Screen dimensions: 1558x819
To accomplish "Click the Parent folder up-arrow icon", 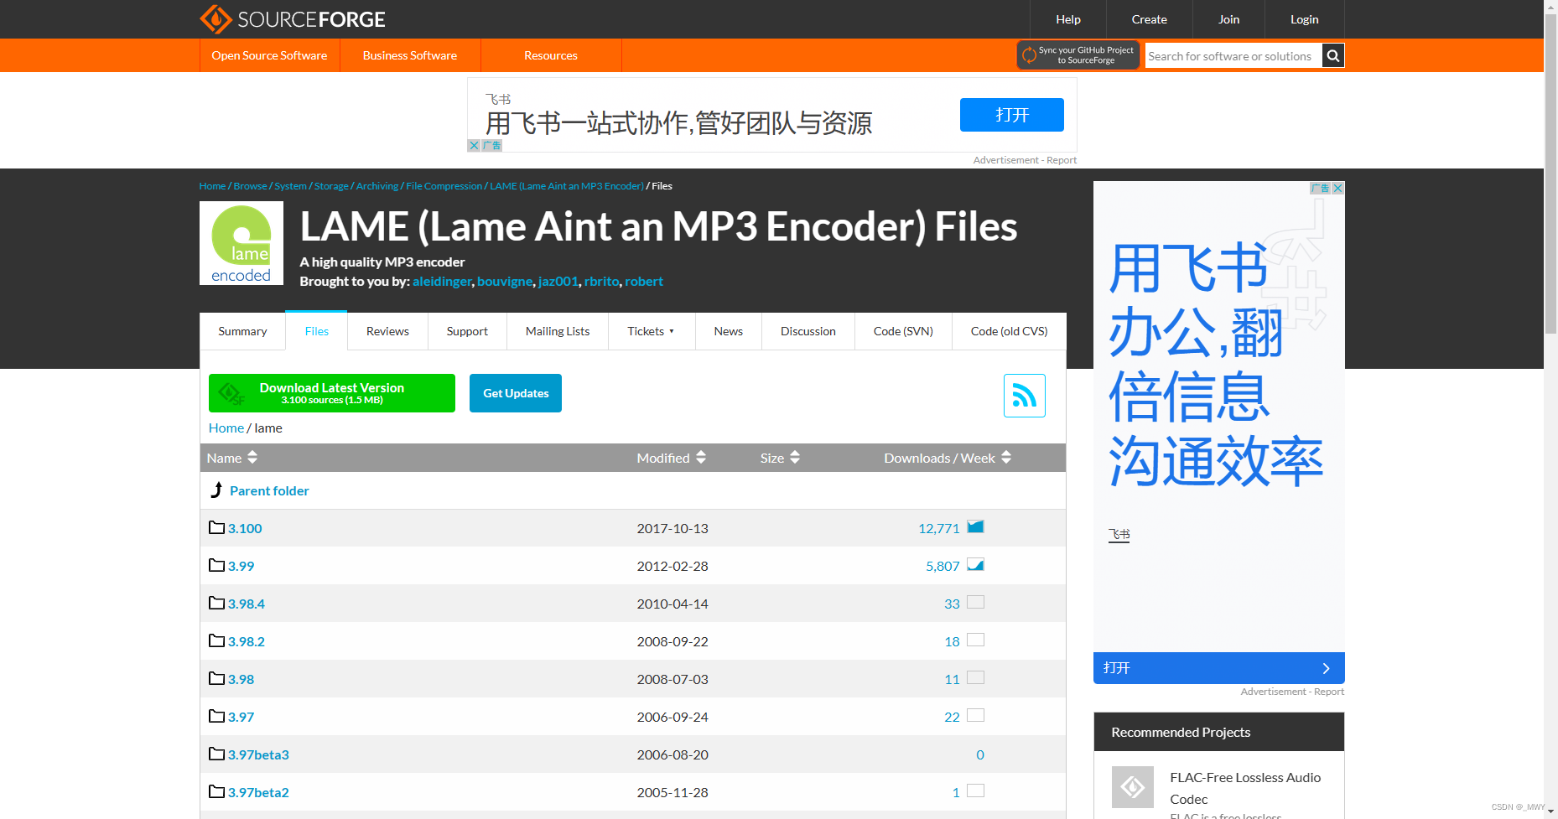I will click(216, 490).
